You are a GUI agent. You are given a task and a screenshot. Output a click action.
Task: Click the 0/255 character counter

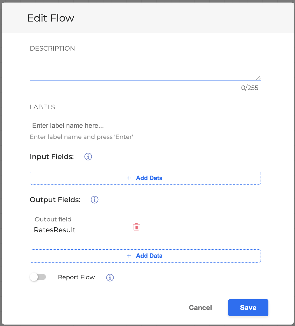click(x=250, y=88)
